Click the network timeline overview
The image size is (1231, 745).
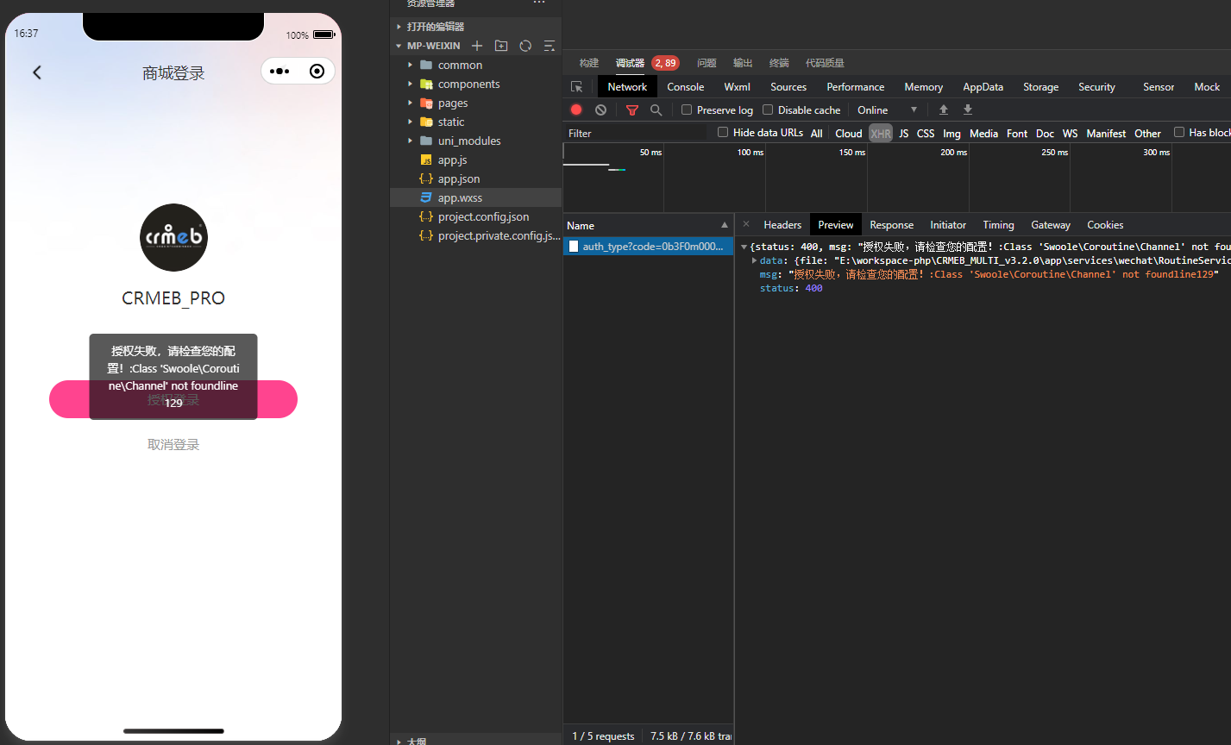click(x=897, y=177)
